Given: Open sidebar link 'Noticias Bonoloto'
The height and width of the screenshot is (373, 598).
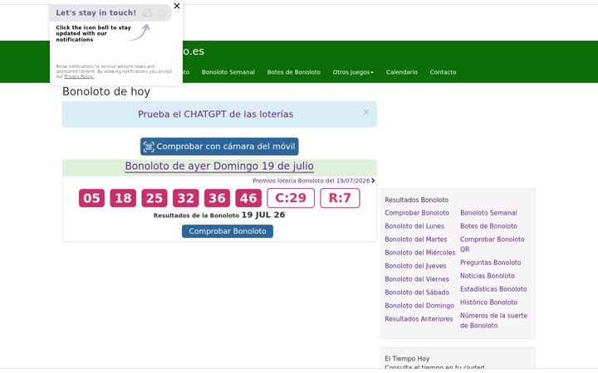Looking at the screenshot, I should coord(488,276).
